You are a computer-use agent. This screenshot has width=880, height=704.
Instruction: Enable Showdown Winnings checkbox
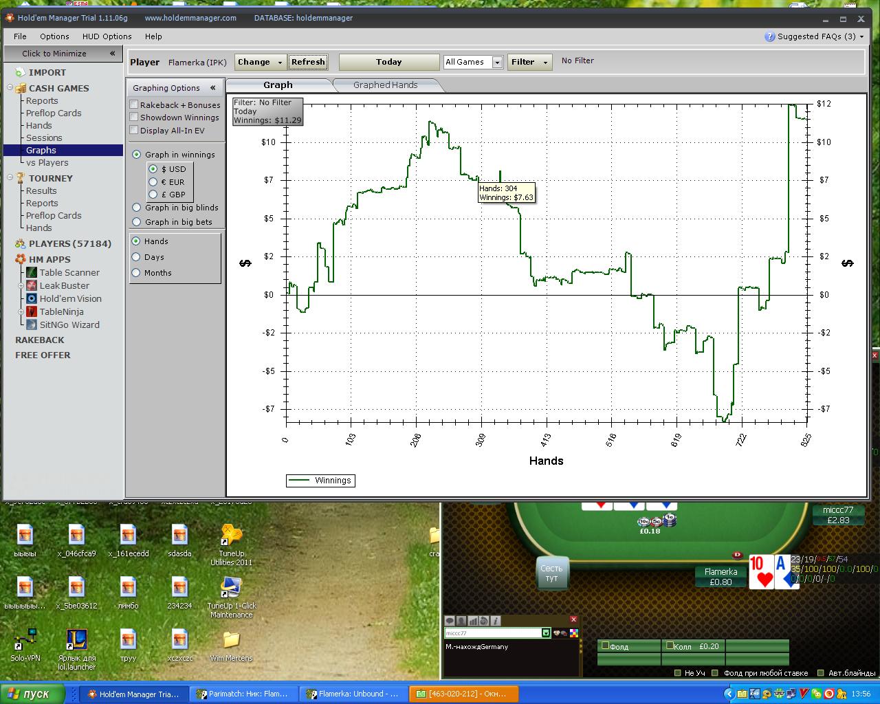[134, 118]
